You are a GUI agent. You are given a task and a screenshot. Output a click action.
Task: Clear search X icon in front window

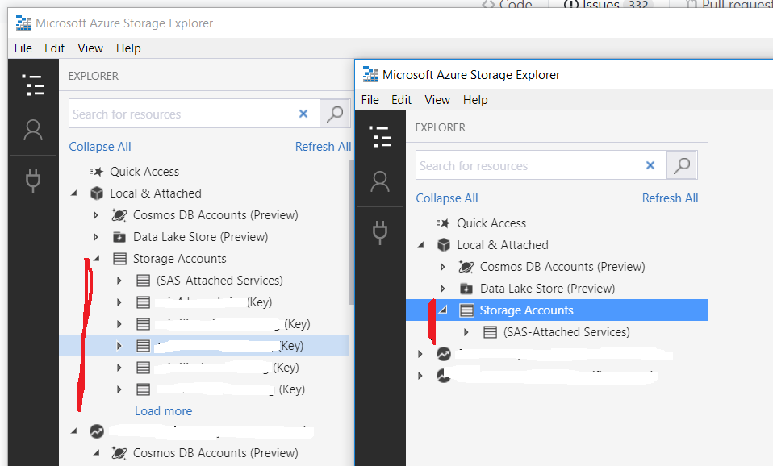(650, 165)
